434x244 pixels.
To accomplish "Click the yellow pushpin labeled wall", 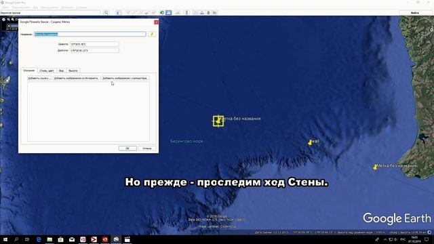I will click(x=310, y=142).
